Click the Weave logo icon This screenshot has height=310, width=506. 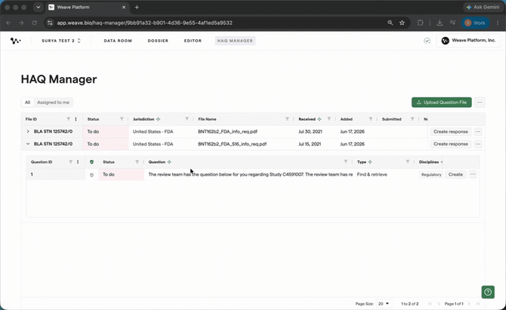(16, 41)
